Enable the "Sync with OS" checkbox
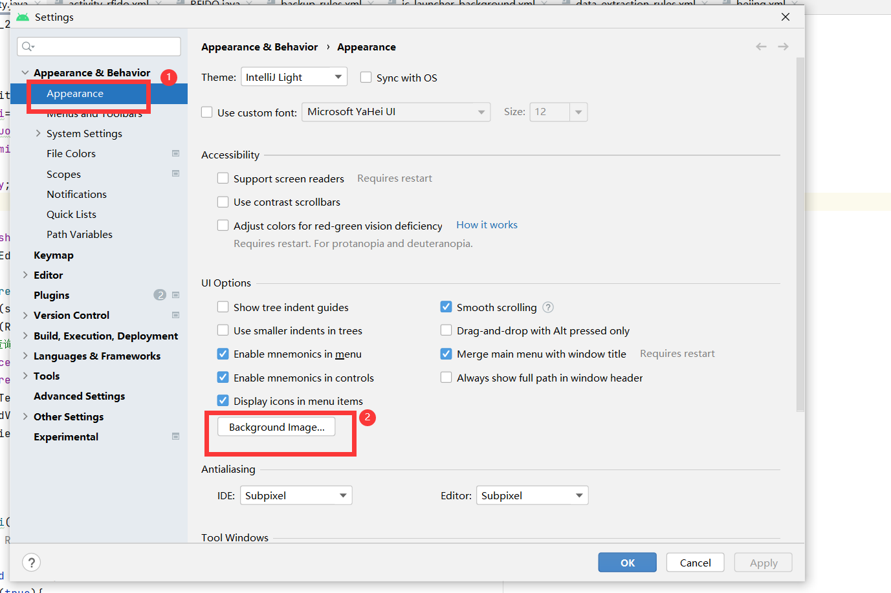Screen dimensions: 891x593 pyautogui.click(x=366, y=77)
